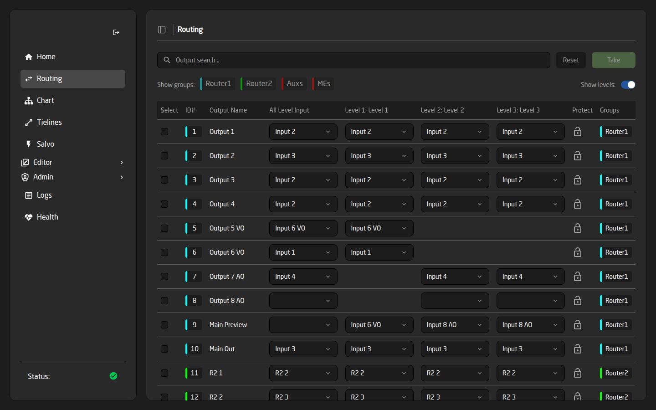Click the Routing arrows icon in the sidebar
The height and width of the screenshot is (410, 656).
click(x=29, y=79)
